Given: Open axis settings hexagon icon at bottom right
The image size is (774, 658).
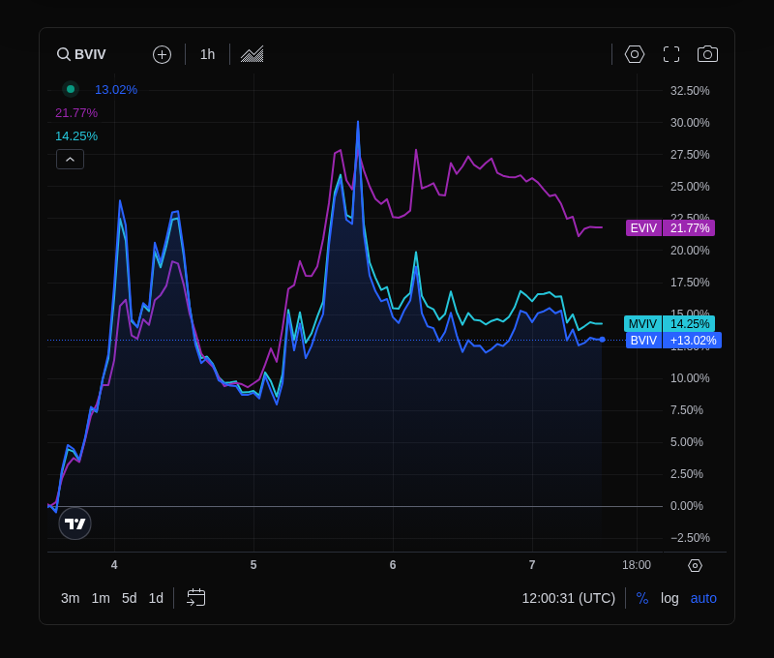Looking at the screenshot, I should coord(695,565).
